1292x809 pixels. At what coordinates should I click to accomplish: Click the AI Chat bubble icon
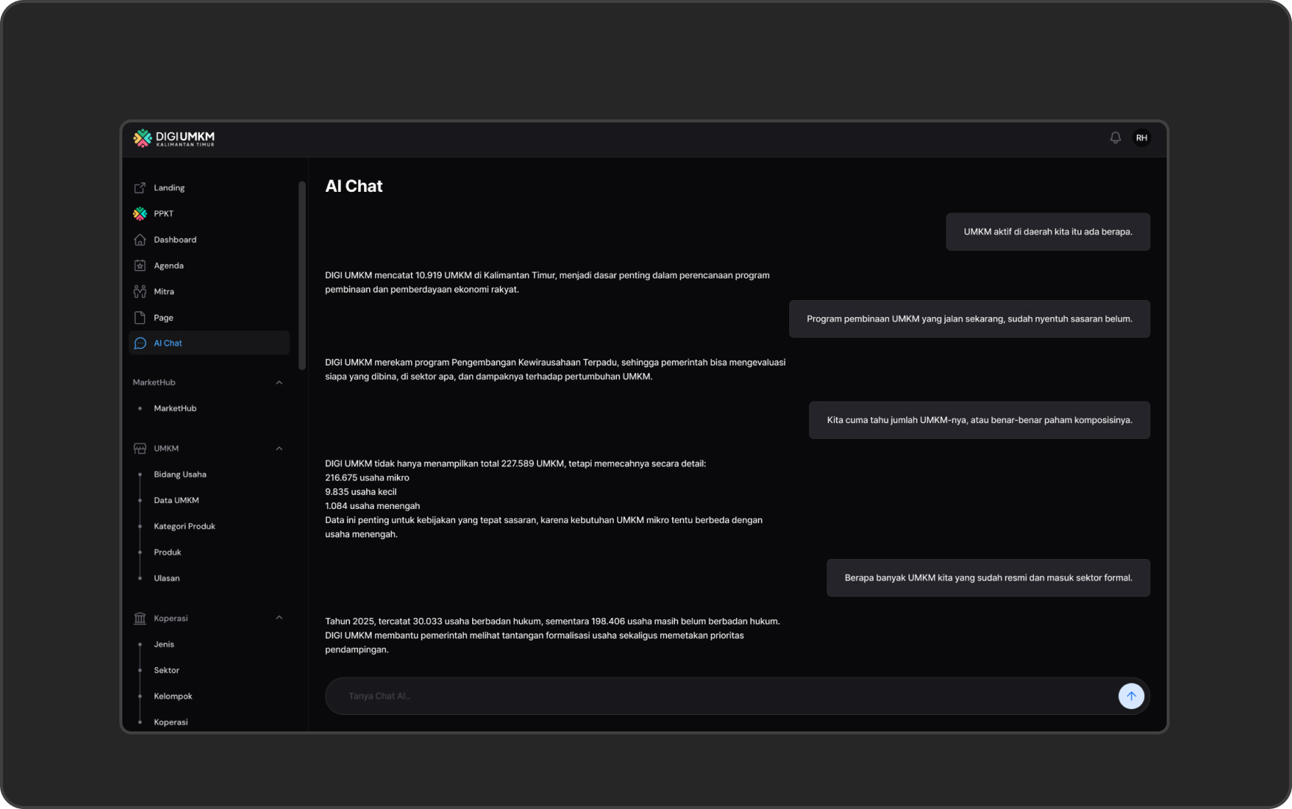pyautogui.click(x=140, y=343)
